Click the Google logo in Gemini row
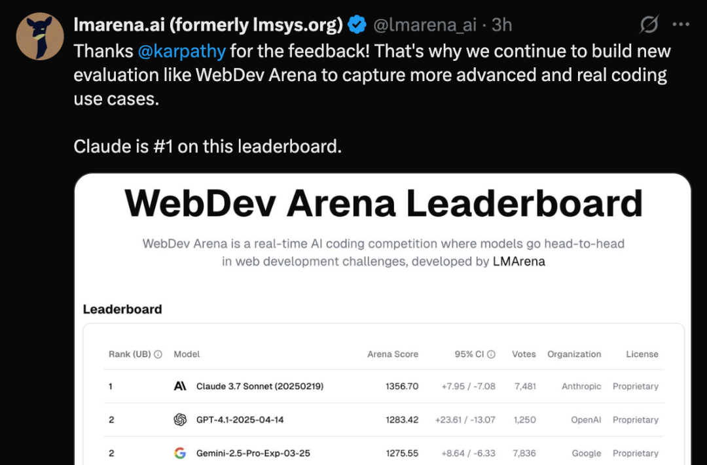 180,453
